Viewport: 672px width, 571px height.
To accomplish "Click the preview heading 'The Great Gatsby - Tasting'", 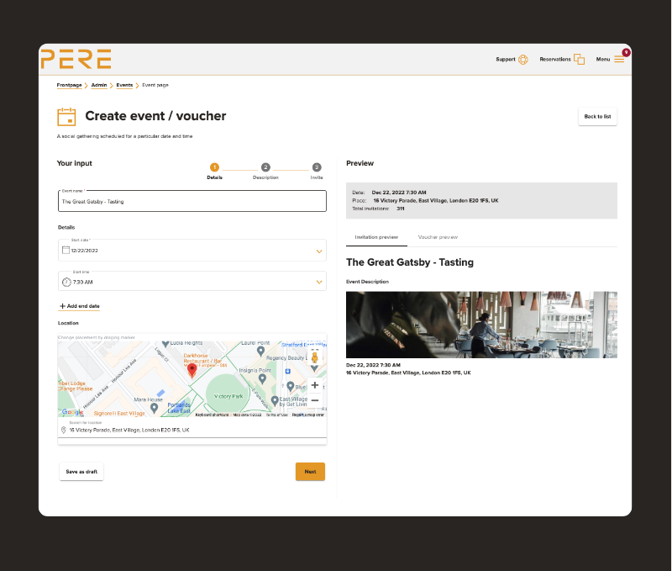I will click(410, 262).
